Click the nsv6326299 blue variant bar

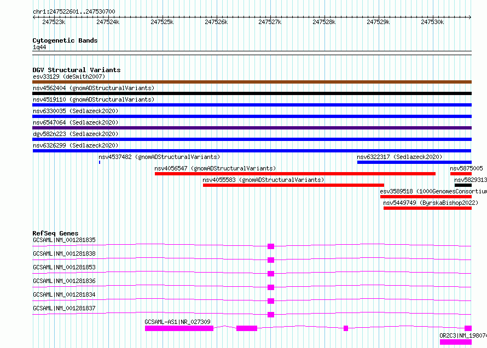point(252,151)
